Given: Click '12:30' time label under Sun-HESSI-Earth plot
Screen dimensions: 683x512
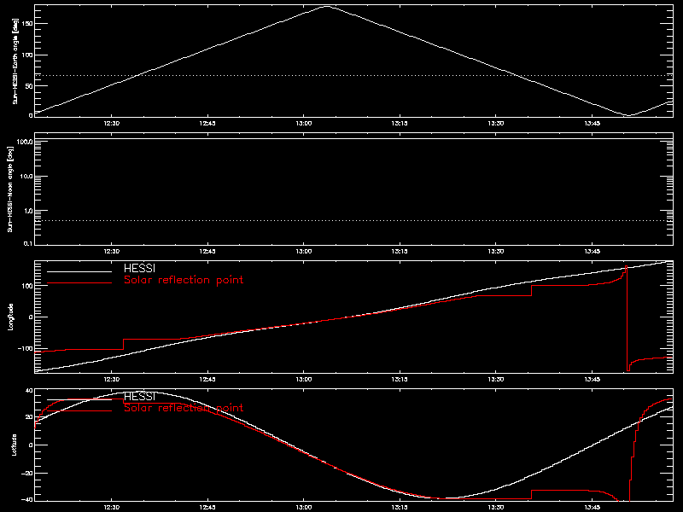Looking at the screenshot, I should click(x=112, y=124).
